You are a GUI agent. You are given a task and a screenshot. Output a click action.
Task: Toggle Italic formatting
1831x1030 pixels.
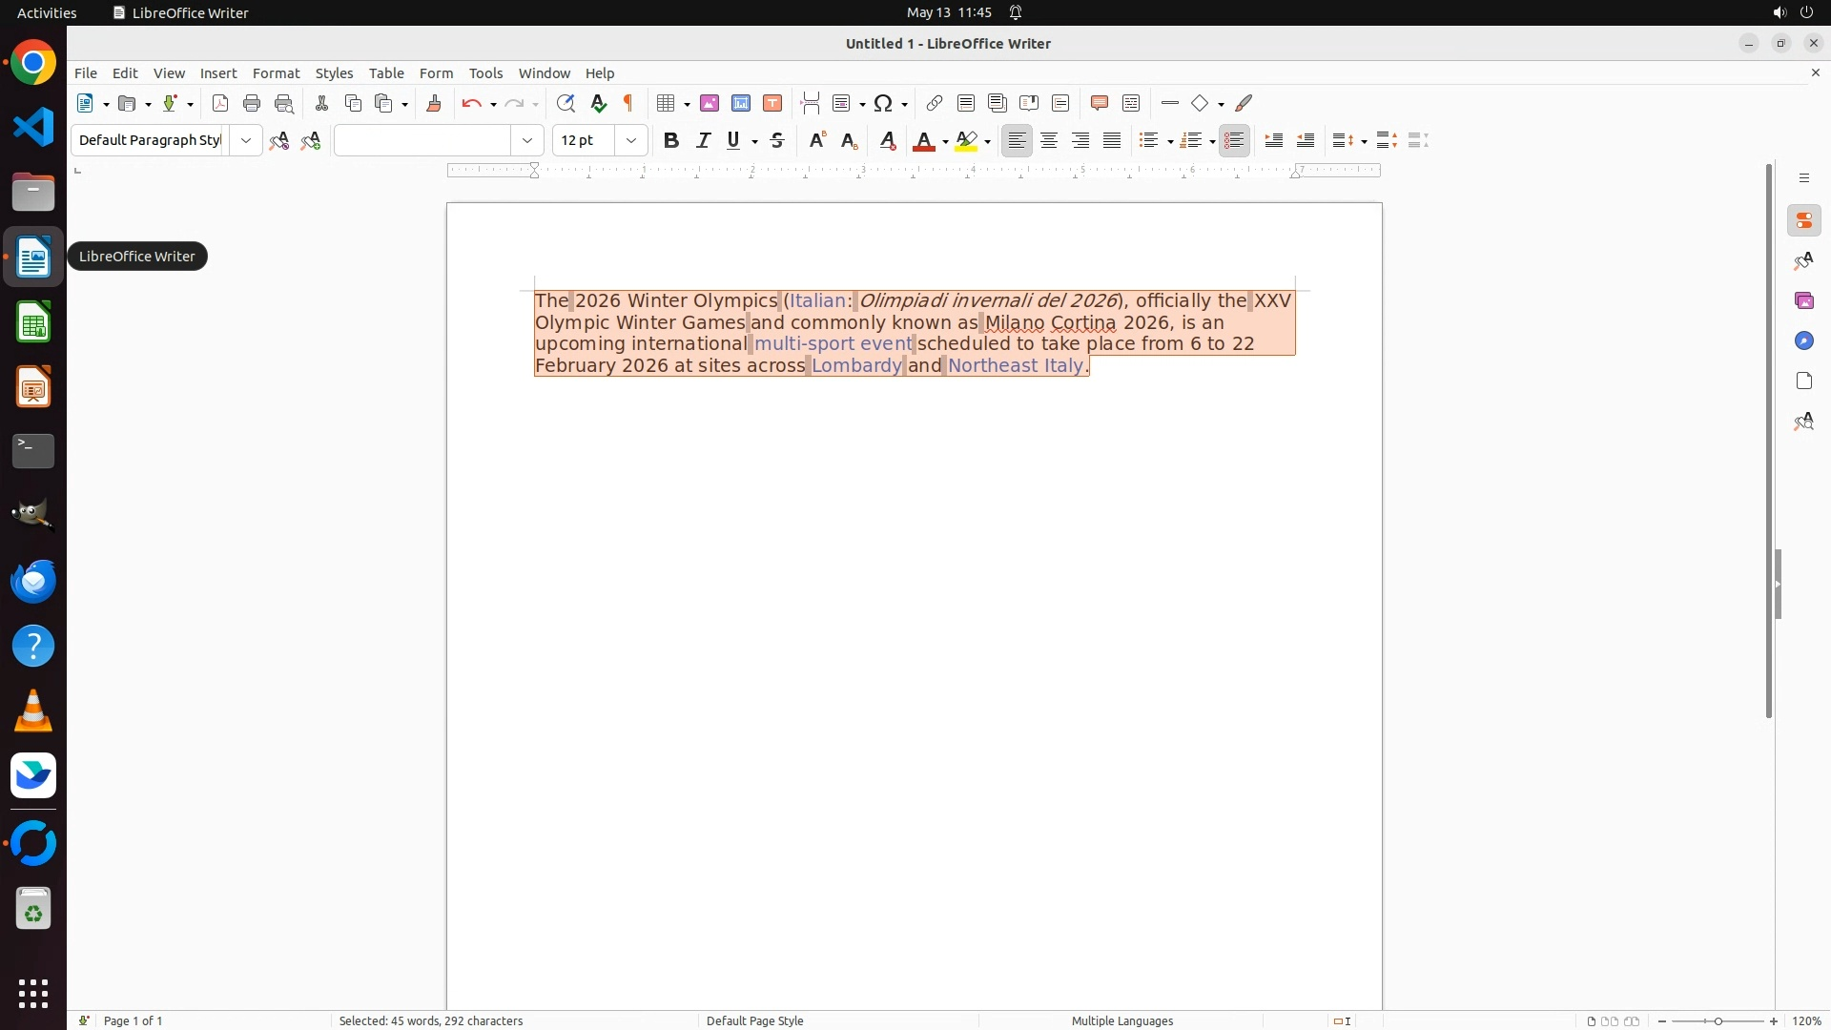coord(703,140)
